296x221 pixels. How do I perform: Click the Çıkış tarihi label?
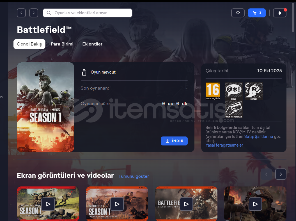(x=217, y=71)
